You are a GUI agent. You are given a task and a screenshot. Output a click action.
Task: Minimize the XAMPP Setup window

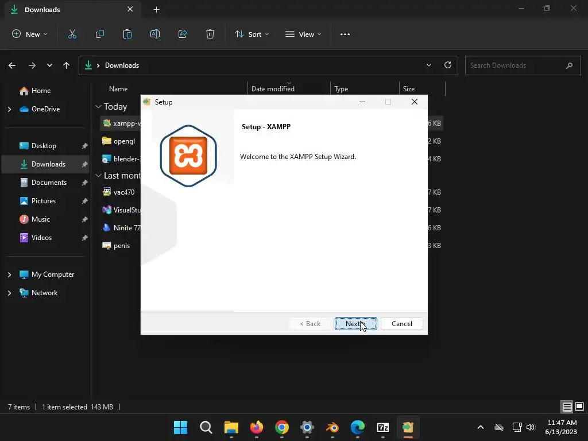tap(362, 102)
